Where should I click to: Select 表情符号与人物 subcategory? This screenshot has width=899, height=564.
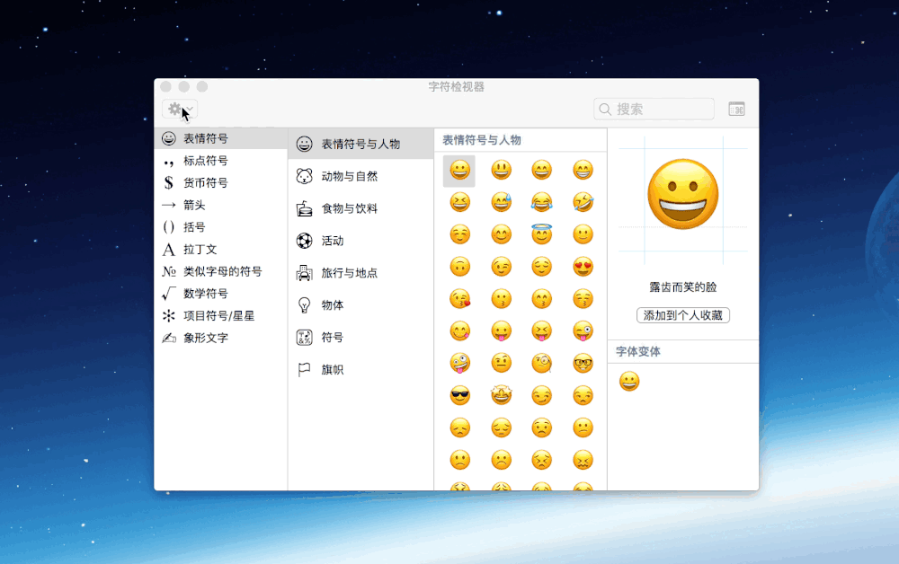(x=360, y=144)
